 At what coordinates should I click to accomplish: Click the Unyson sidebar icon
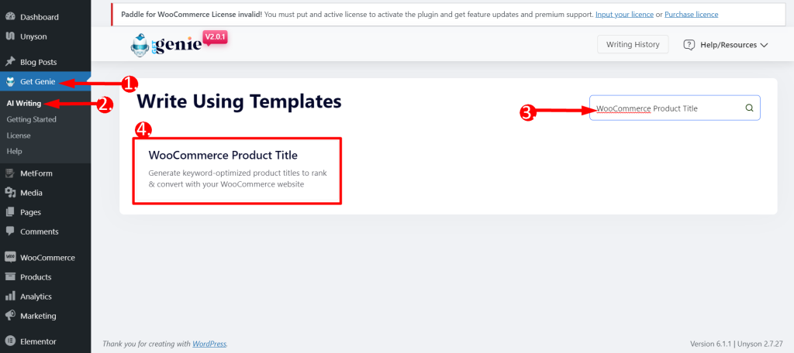[x=10, y=36]
